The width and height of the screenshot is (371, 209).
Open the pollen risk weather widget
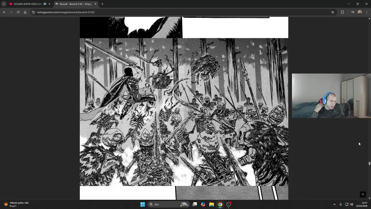tap(16, 204)
